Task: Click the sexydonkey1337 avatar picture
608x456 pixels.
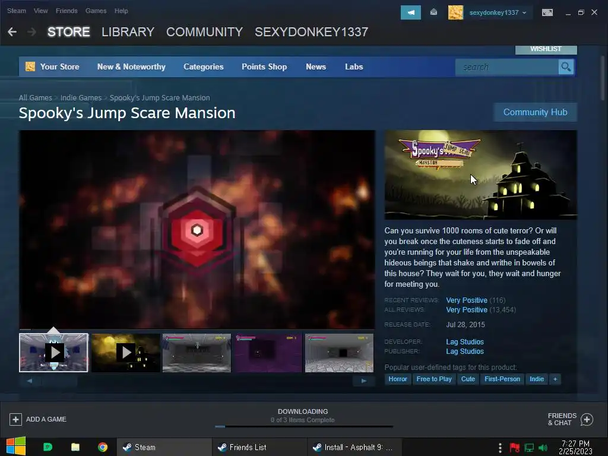Action: pos(455,12)
